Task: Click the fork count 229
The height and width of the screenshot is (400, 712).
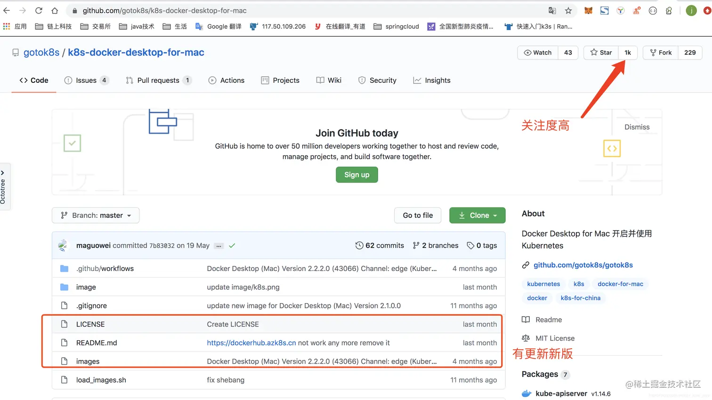Action: coord(690,53)
